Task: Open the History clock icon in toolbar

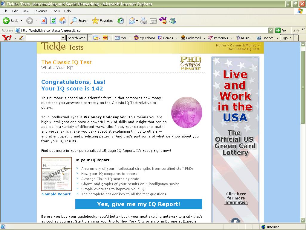Action: coord(121,21)
